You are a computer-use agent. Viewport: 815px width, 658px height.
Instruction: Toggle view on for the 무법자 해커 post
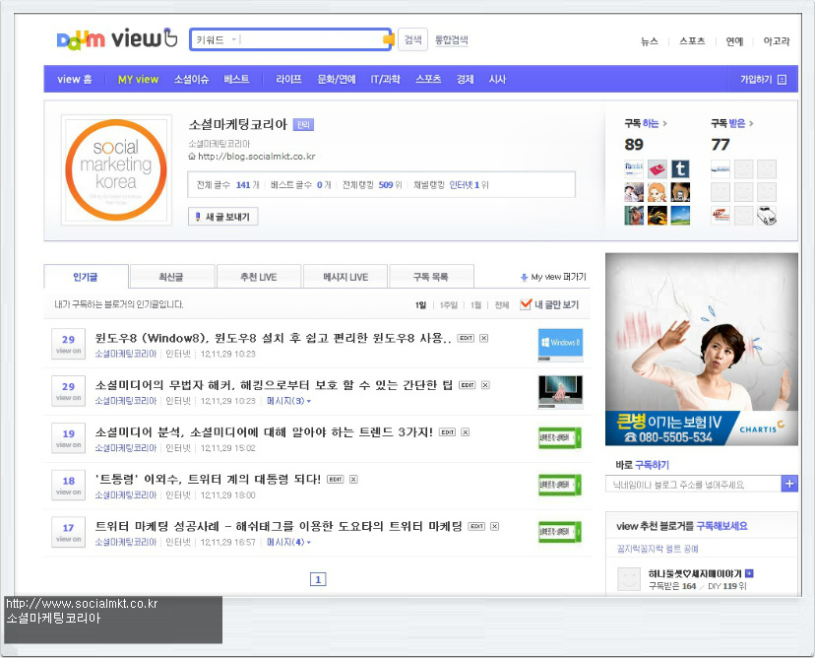tap(69, 391)
